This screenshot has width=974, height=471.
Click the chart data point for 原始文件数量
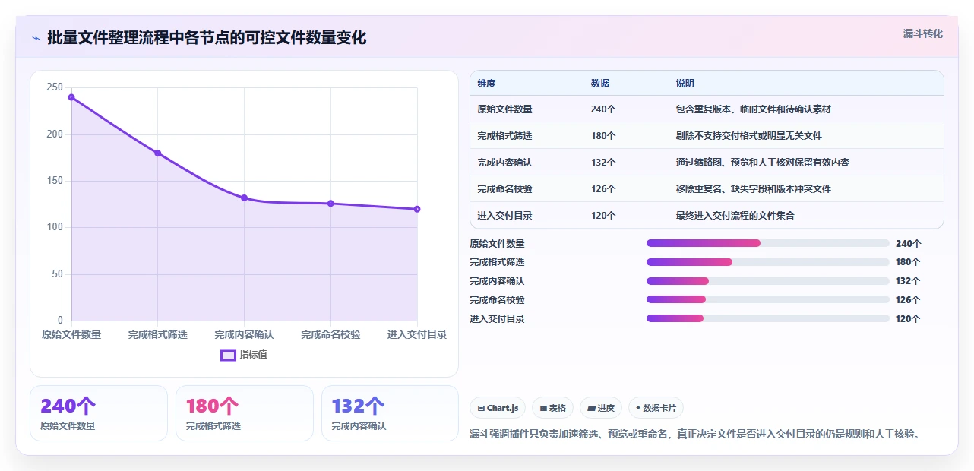71,97
